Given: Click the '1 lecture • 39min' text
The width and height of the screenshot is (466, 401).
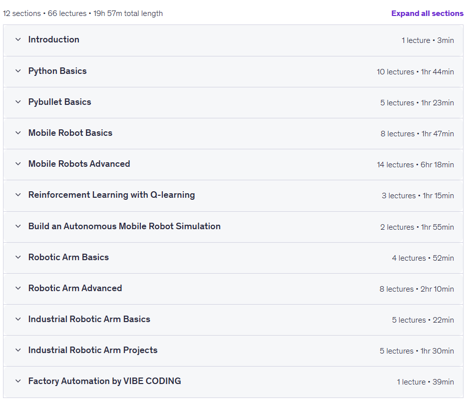Looking at the screenshot, I should [x=425, y=382].
